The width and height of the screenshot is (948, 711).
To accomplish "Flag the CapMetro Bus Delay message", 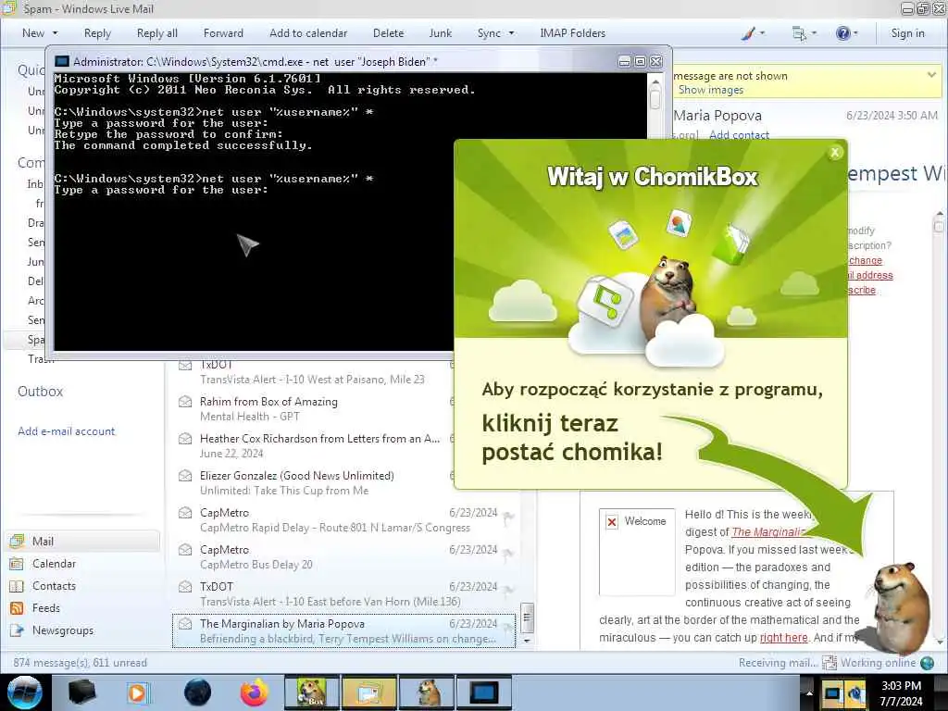I will click(x=508, y=554).
